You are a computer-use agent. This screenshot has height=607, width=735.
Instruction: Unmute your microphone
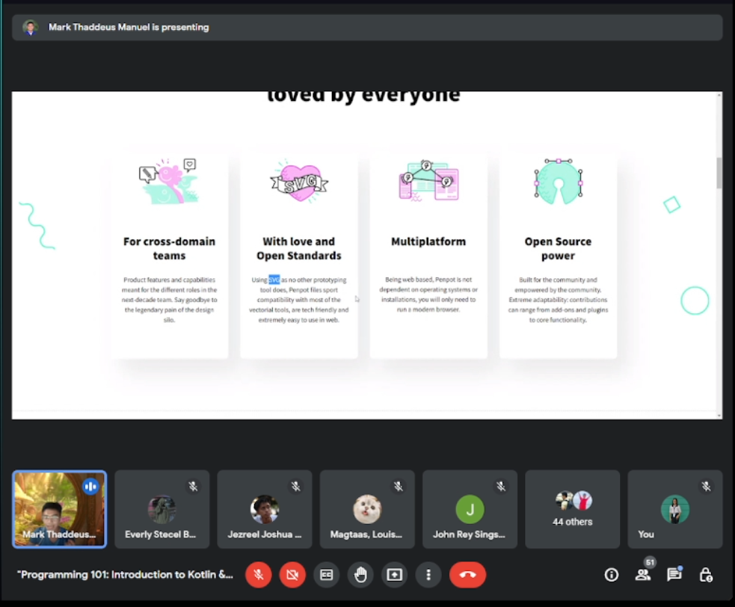(x=258, y=575)
